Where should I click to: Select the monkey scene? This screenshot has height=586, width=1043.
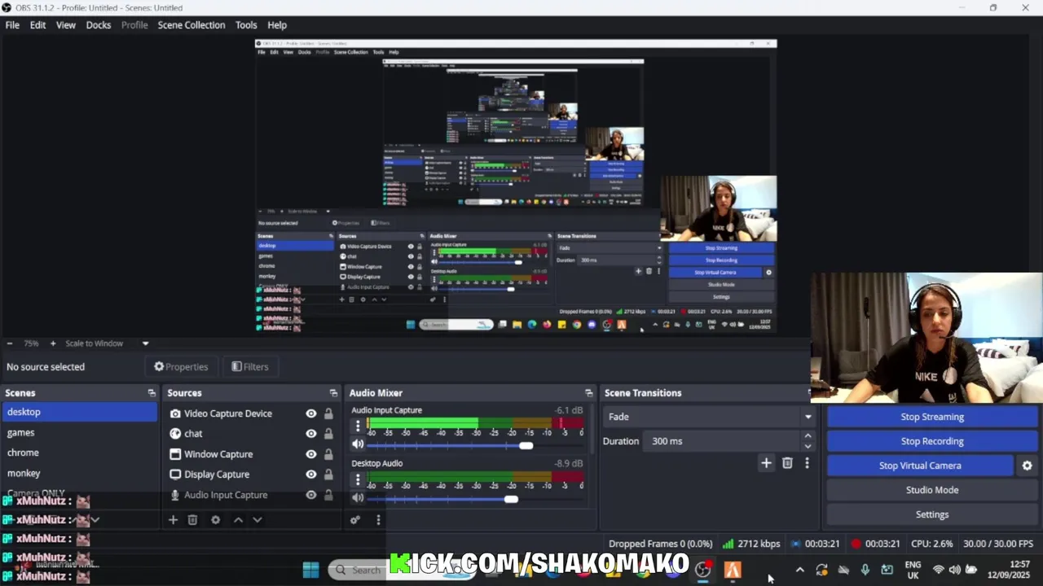(80, 473)
